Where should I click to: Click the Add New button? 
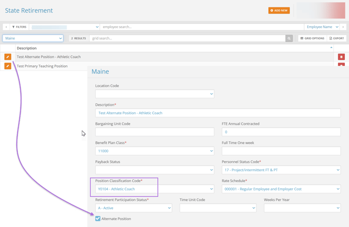(x=279, y=10)
